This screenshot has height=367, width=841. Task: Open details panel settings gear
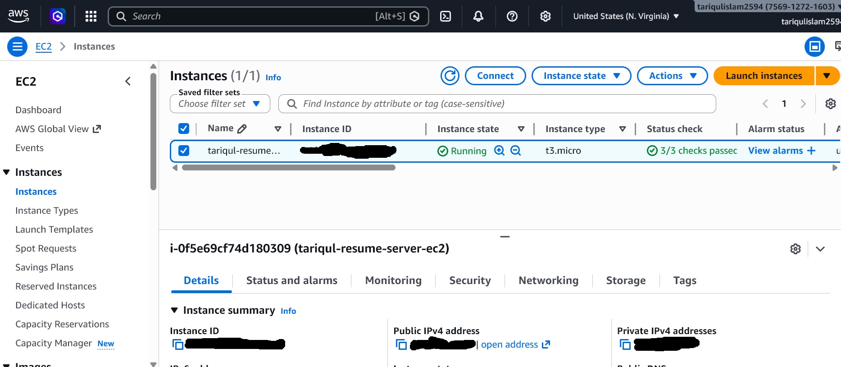coord(796,249)
